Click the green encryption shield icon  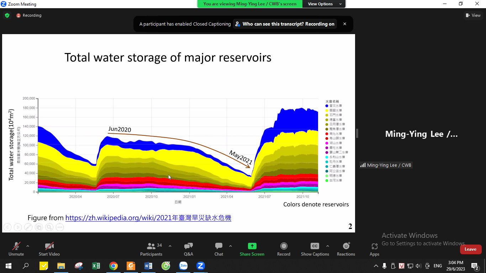coord(7,15)
